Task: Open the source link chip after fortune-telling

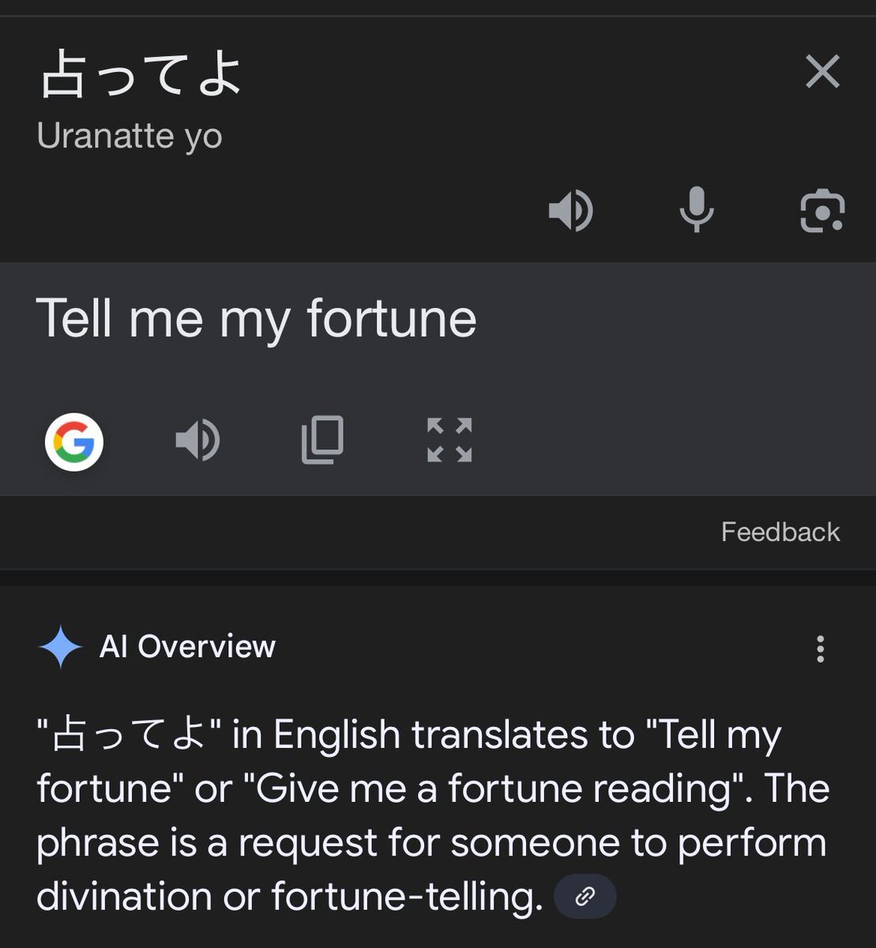Action: tap(585, 896)
